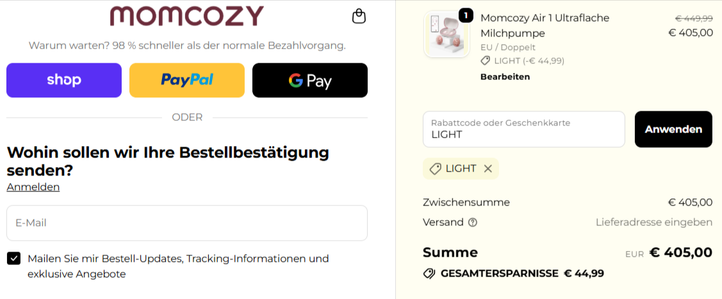Pay with Shop Pay button
The height and width of the screenshot is (299, 722).
64,80
